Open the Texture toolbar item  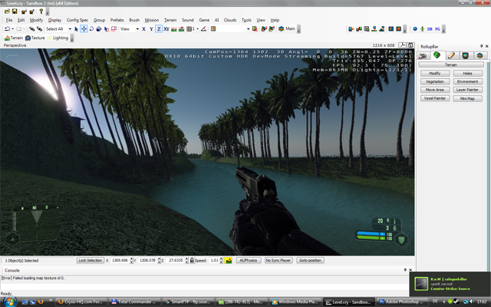click(x=35, y=38)
